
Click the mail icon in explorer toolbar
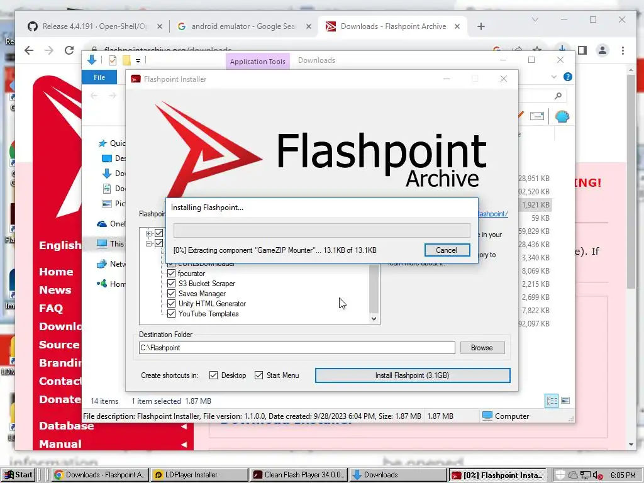click(537, 116)
